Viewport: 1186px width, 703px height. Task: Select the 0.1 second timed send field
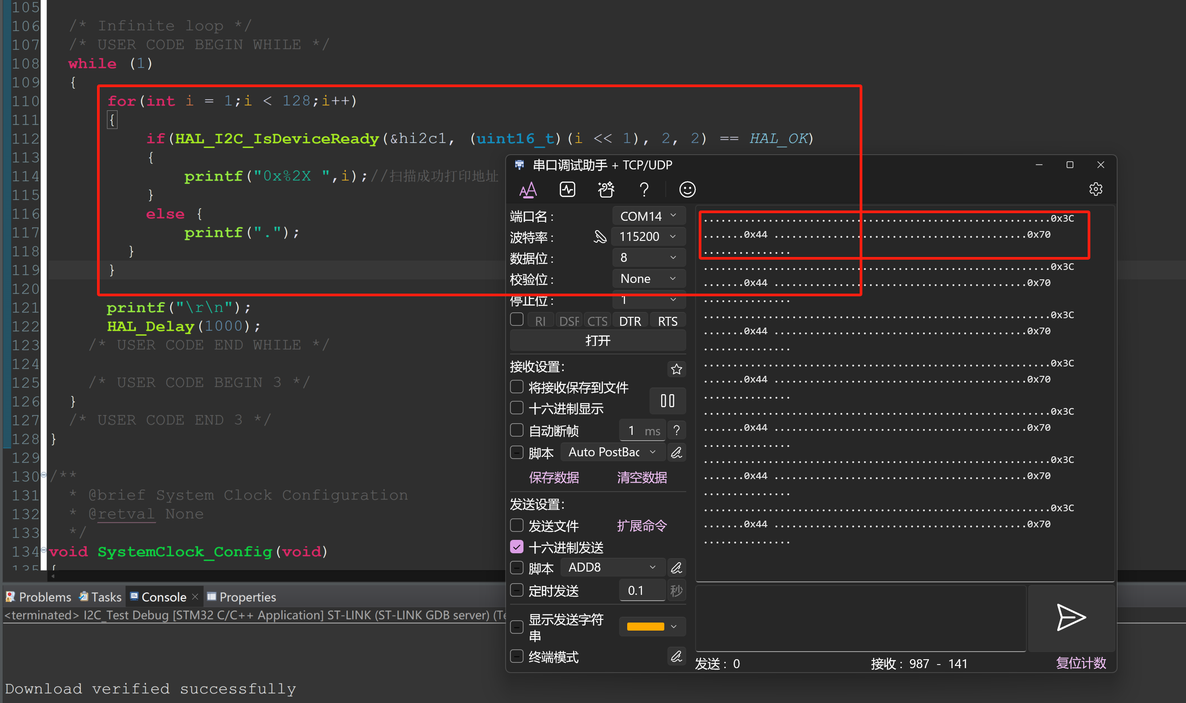[x=642, y=590]
